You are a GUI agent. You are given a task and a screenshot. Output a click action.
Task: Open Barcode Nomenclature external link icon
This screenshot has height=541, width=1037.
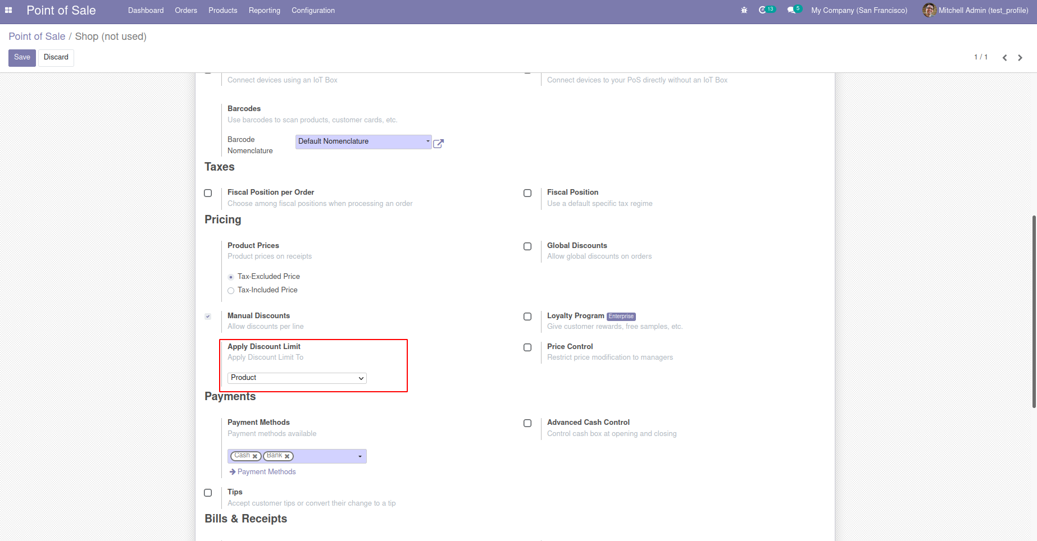click(439, 144)
